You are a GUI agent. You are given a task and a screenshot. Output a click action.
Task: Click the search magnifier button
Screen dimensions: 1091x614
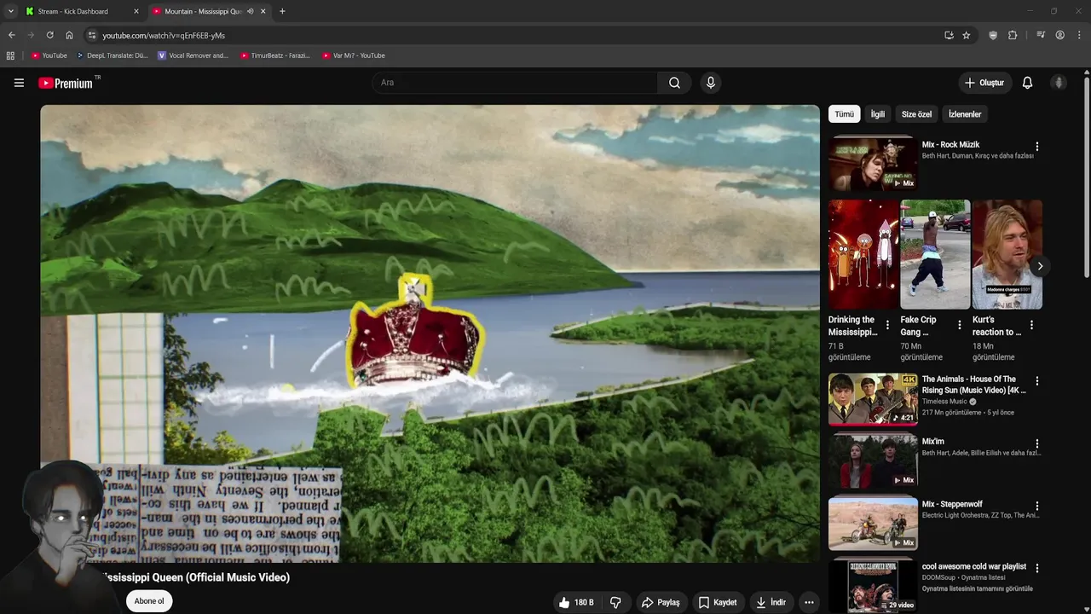[x=674, y=83]
